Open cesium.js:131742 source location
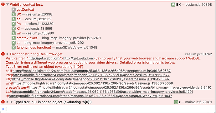 pos(198,54)
